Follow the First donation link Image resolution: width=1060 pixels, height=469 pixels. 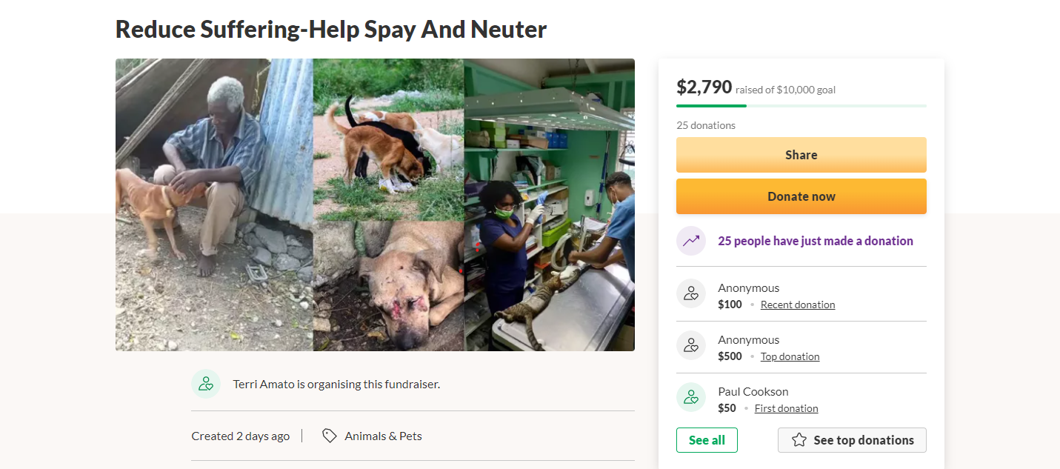click(x=786, y=408)
